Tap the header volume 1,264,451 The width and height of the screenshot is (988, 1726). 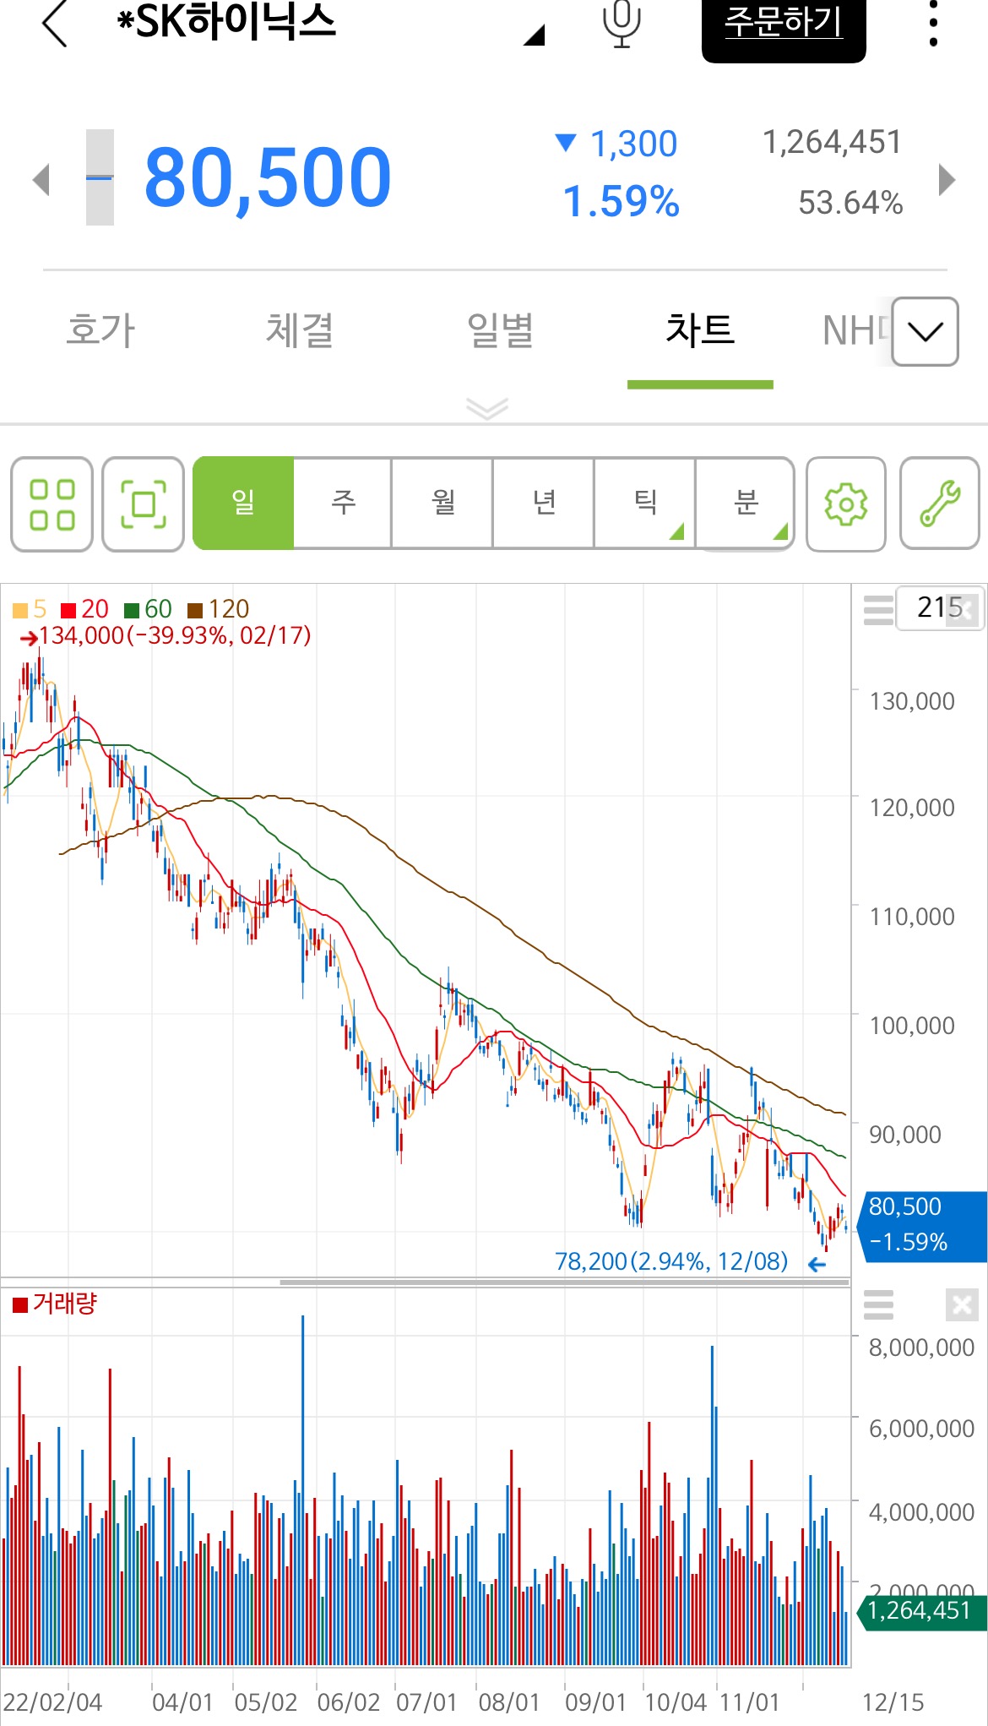(x=833, y=142)
